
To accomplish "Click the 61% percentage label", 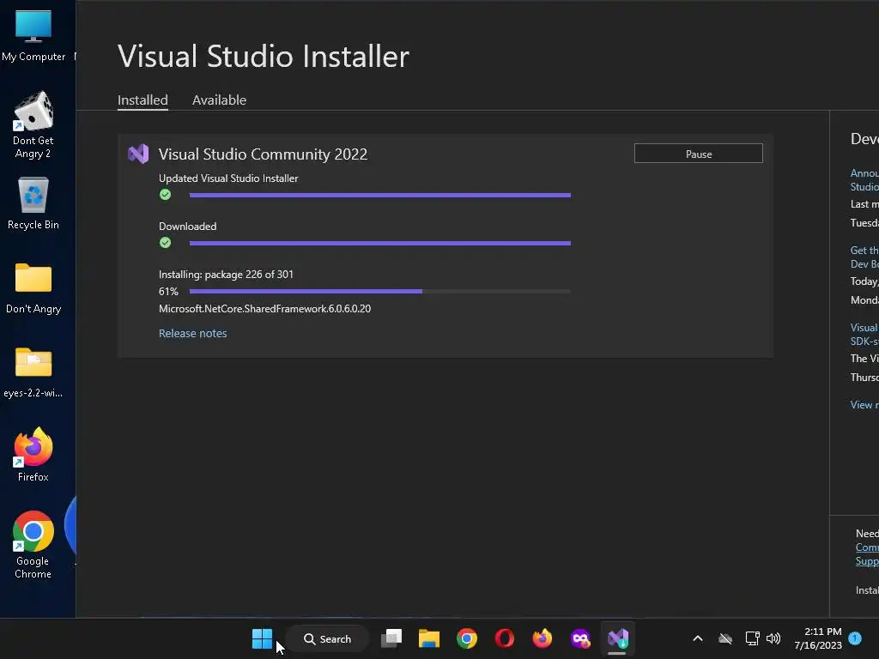I will point(168,292).
